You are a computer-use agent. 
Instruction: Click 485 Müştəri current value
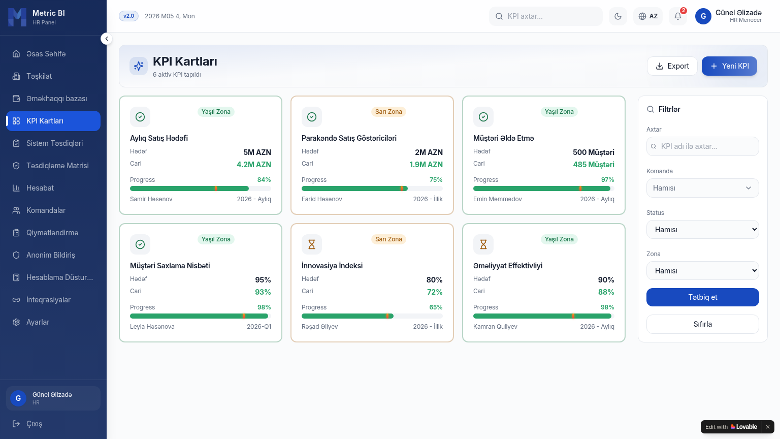click(594, 165)
